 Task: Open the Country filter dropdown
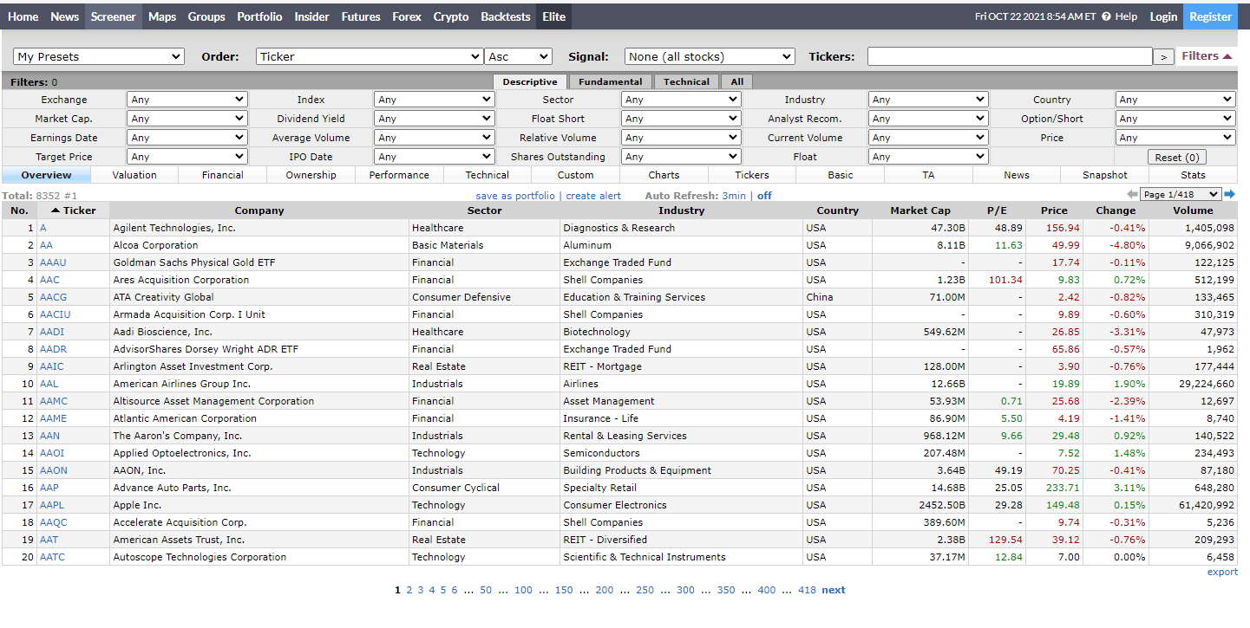click(1175, 100)
